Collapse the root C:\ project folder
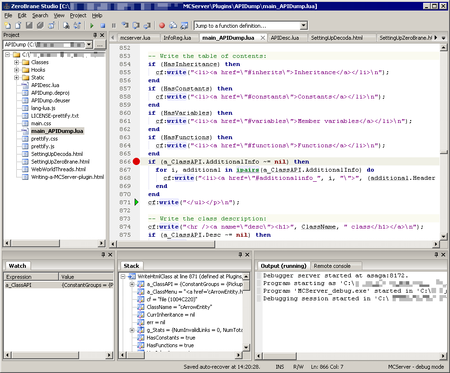 click(8, 55)
